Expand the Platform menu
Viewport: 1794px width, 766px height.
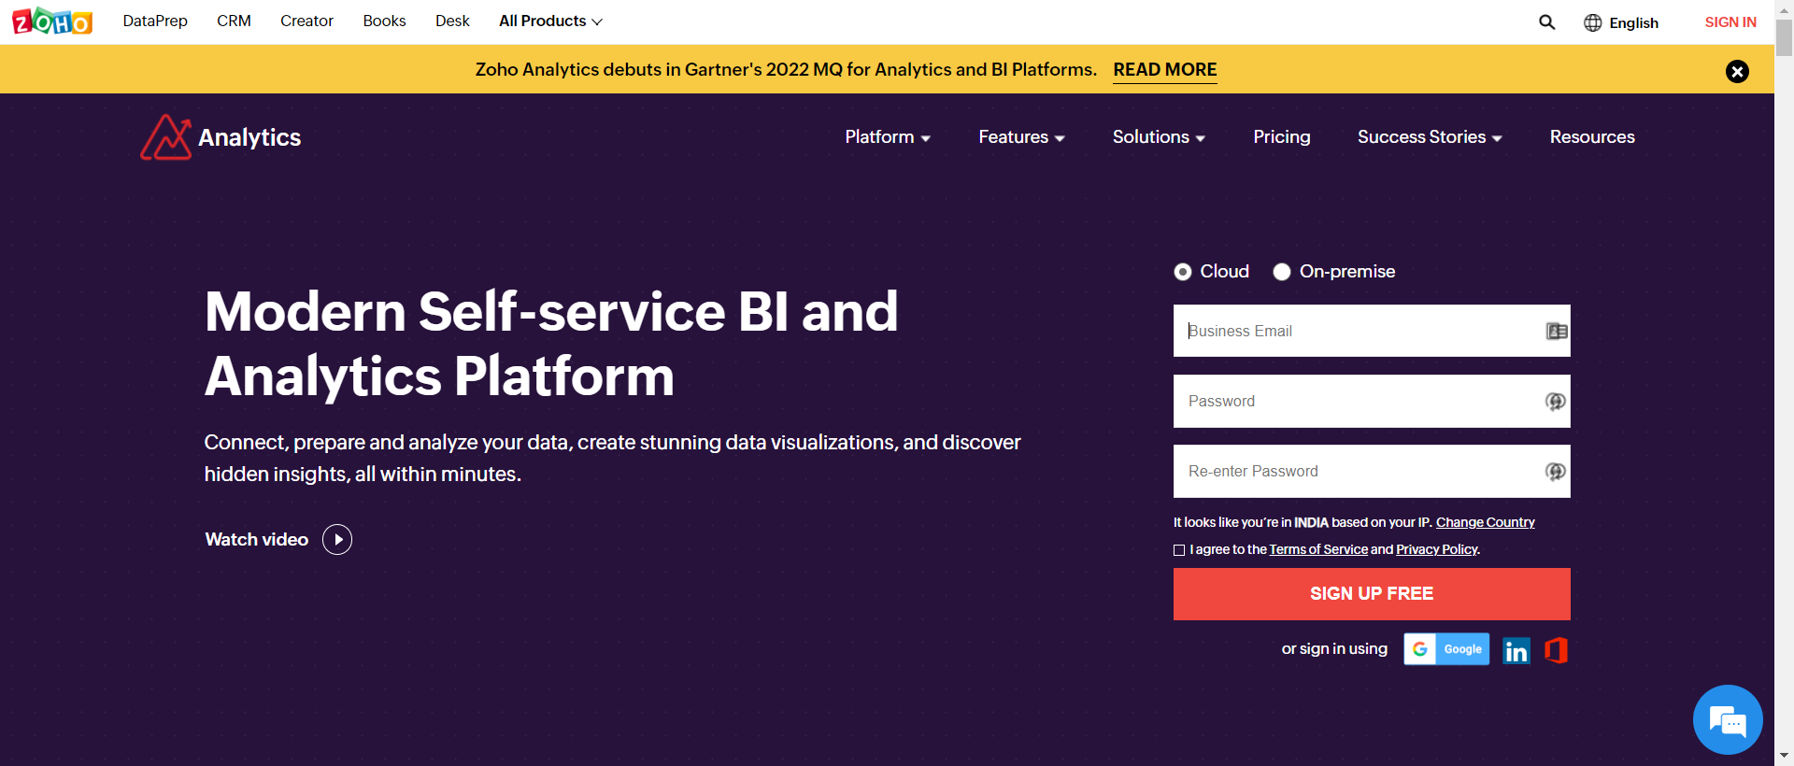(x=888, y=137)
